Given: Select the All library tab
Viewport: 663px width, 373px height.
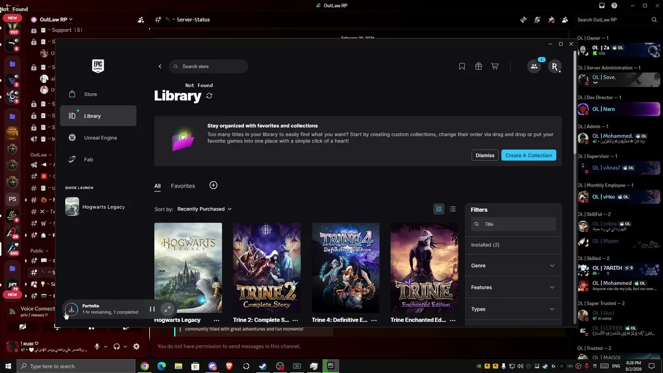Looking at the screenshot, I should click(157, 186).
